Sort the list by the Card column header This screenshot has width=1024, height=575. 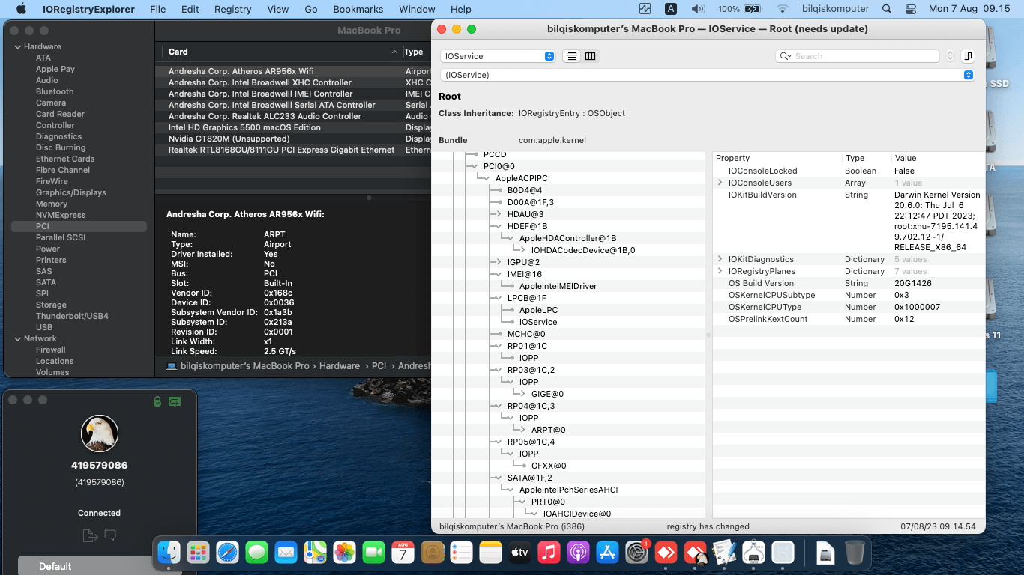click(x=280, y=52)
